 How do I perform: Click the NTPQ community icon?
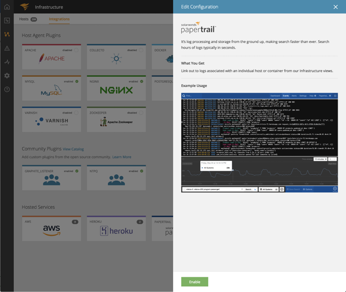[x=116, y=180]
